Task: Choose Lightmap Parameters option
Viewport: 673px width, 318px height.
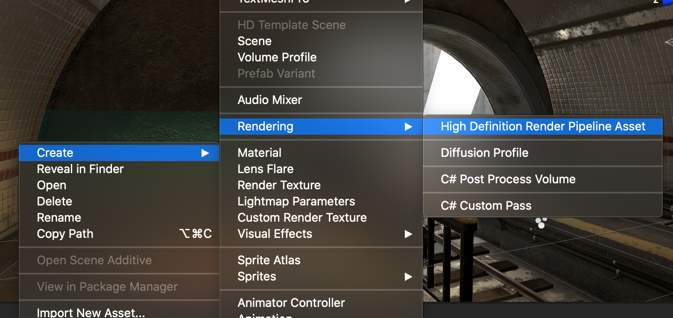Action: (x=296, y=202)
